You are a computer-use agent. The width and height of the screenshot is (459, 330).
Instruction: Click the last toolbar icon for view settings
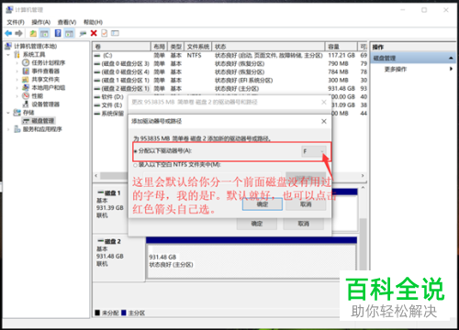pyautogui.click(x=115, y=33)
